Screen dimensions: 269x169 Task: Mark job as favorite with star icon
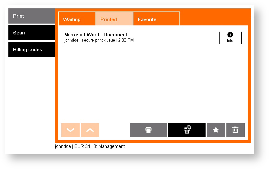pos(216,130)
